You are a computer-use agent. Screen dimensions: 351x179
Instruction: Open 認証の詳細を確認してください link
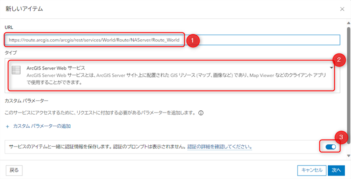[x=219, y=147]
